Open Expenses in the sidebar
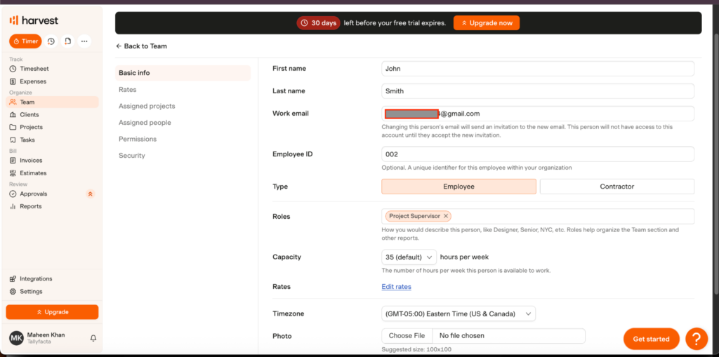Screen dimensions: 719x357 click(x=52, y=81)
